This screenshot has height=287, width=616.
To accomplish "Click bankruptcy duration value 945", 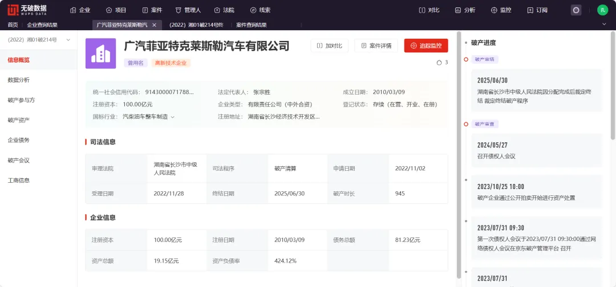I will coord(400,193).
